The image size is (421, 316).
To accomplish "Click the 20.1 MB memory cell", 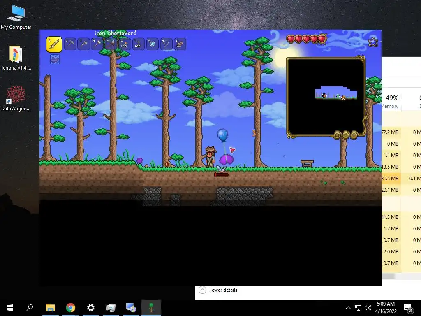I will 391,190.
